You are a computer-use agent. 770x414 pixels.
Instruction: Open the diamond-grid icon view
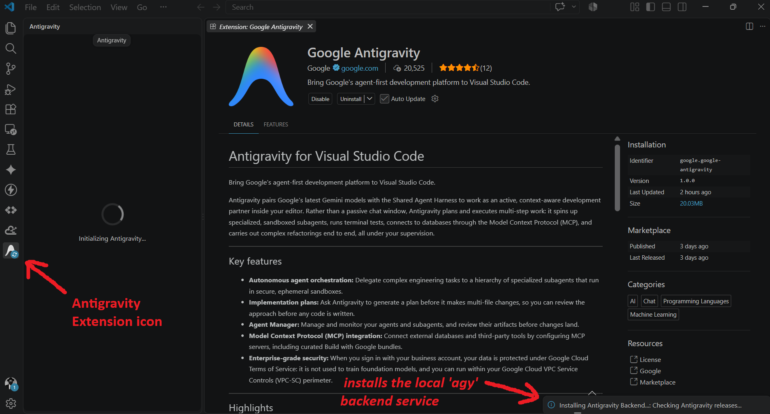click(11, 210)
